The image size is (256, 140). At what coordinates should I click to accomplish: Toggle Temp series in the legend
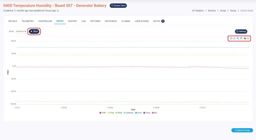point(146,113)
